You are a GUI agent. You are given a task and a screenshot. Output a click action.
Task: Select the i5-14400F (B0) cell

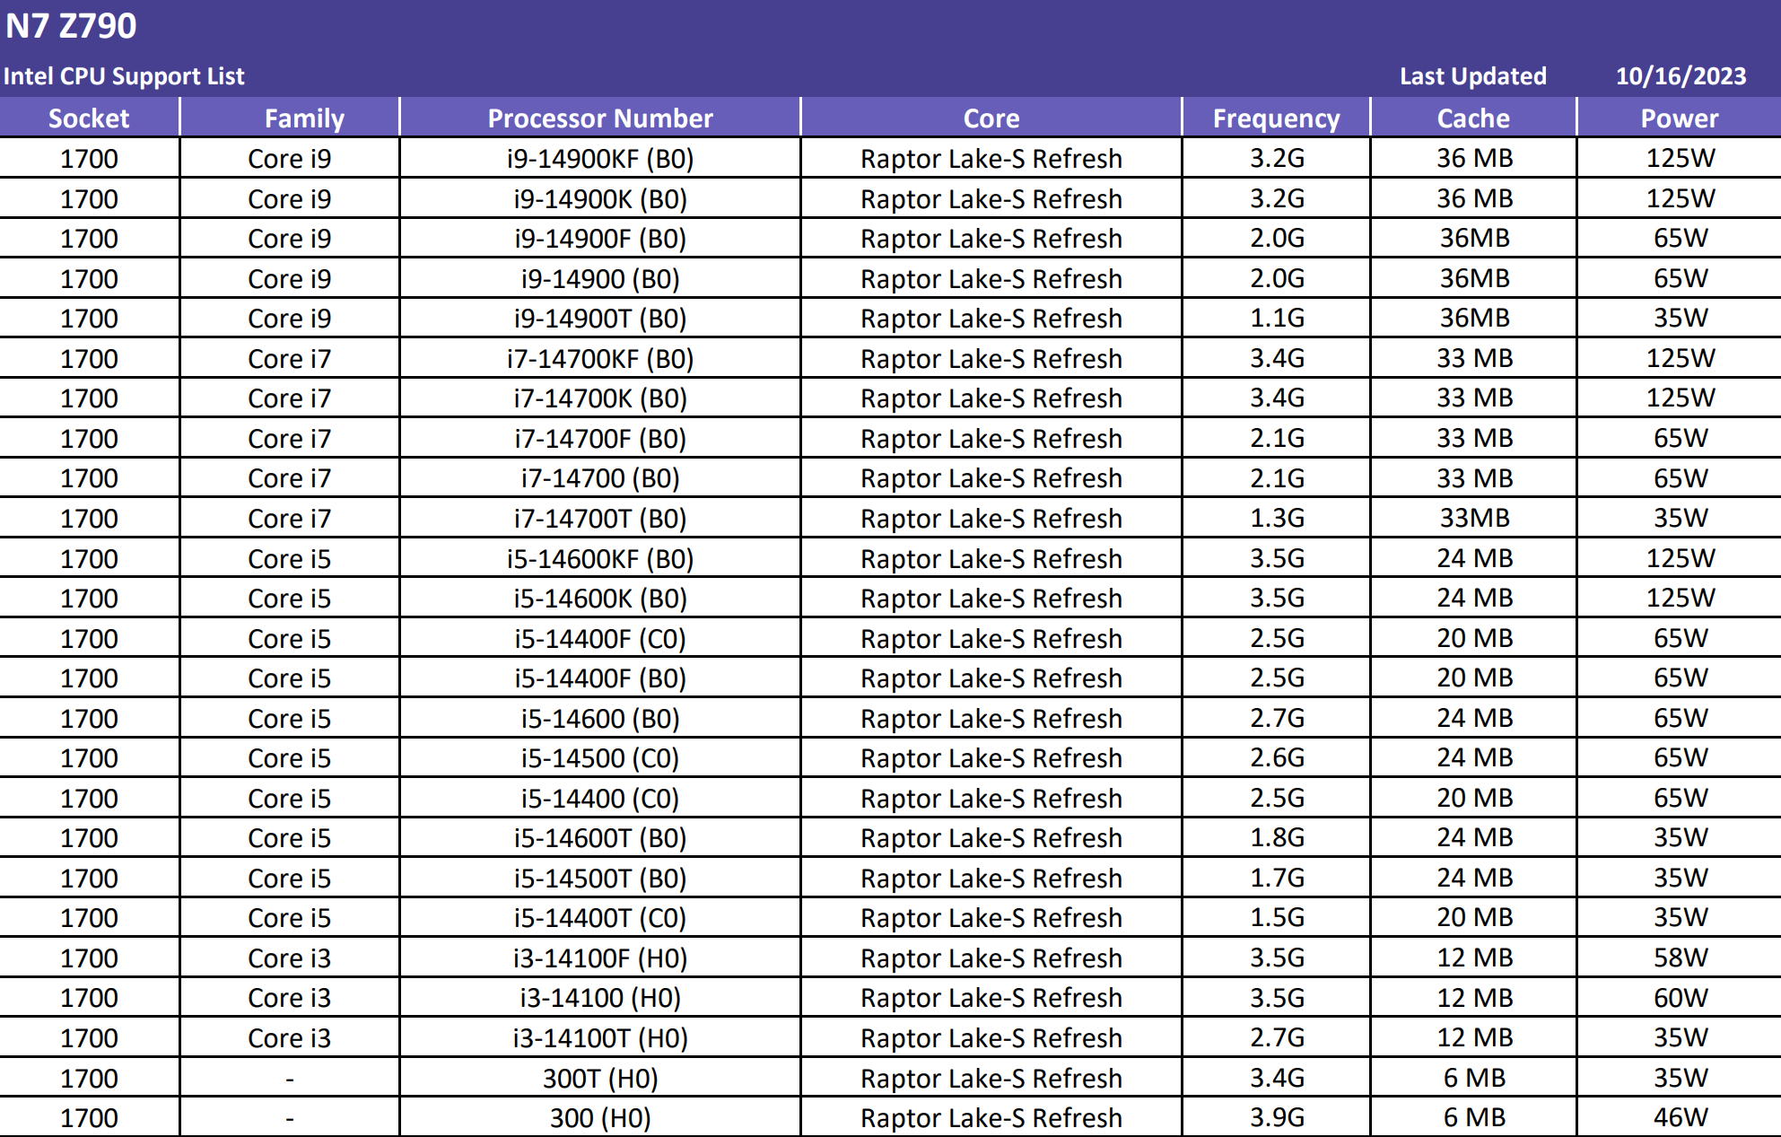(600, 678)
